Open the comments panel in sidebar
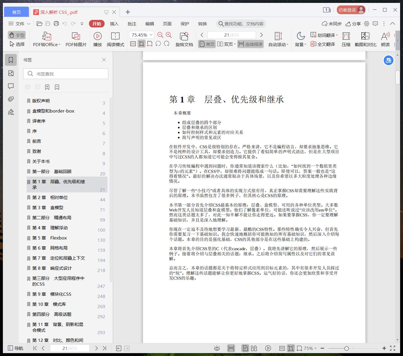The image size is (403, 356). click(x=11, y=86)
